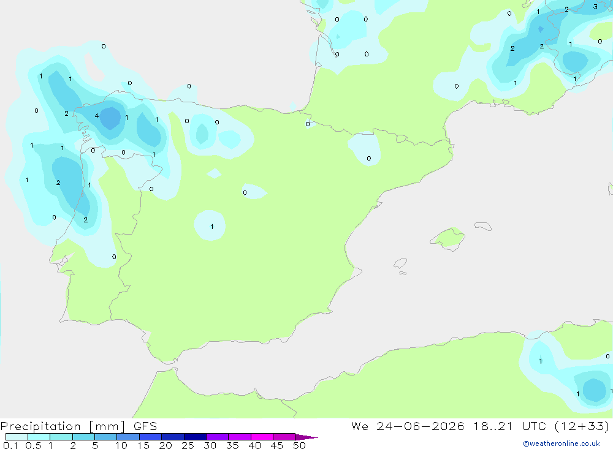The image size is (613, 449).
Task: Click the '4' precipitation value on the map
Action: pos(97,116)
